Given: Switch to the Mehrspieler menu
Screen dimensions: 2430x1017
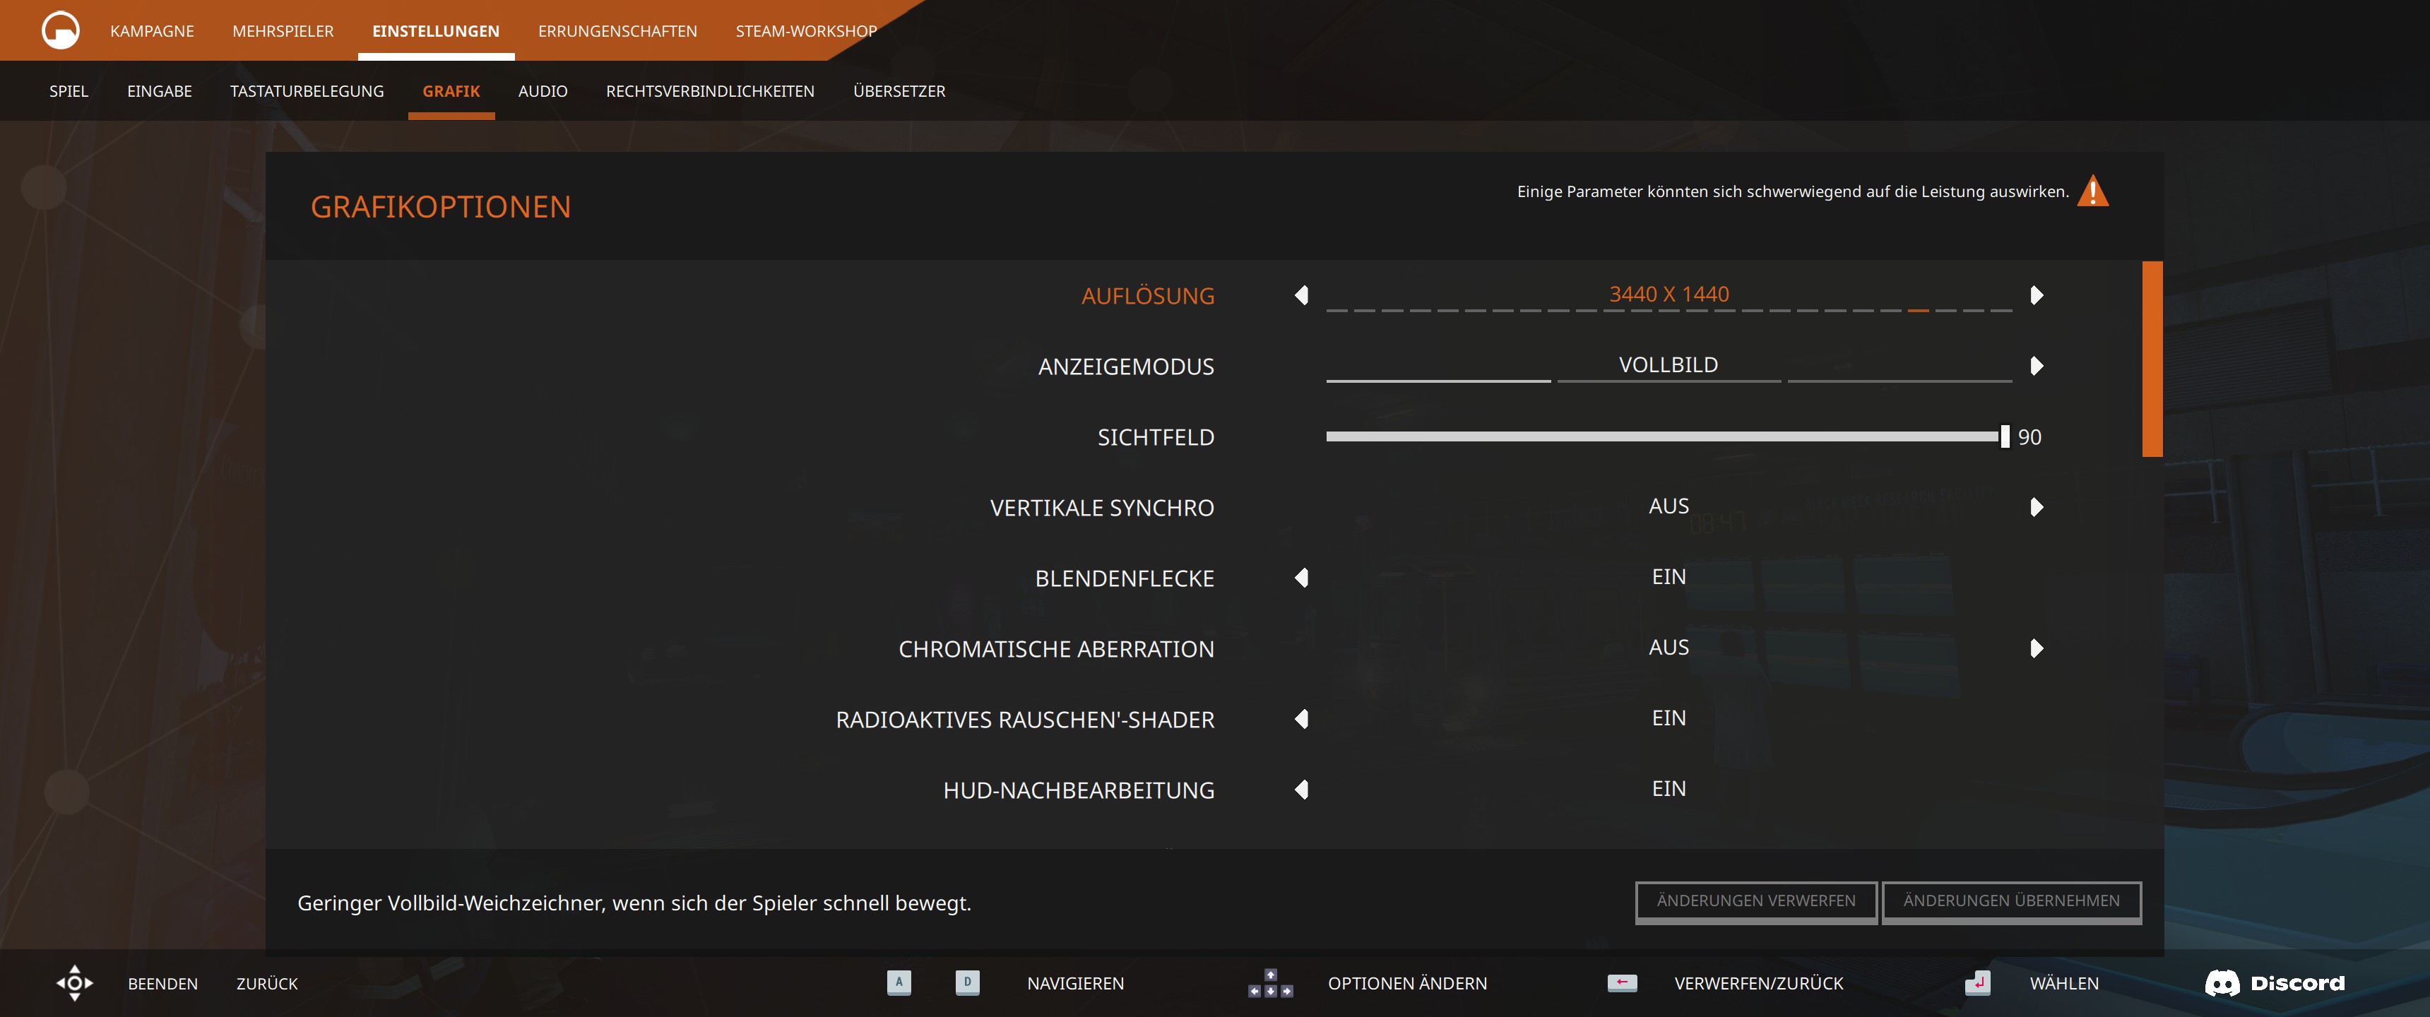Looking at the screenshot, I should tap(283, 31).
